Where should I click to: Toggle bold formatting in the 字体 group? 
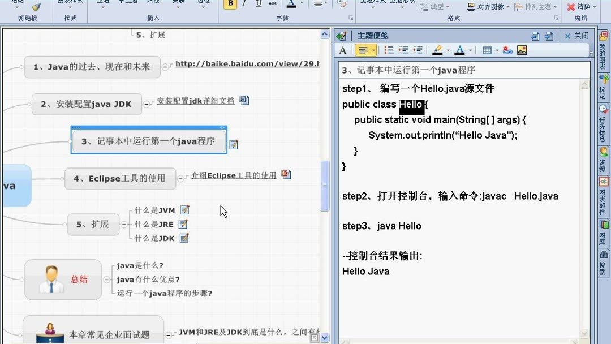click(230, 5)
